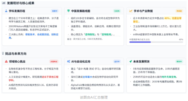Click the caption 该图由AI汇总整理
This screenshot has height=101, width=188.
click(x=94, y=97)
